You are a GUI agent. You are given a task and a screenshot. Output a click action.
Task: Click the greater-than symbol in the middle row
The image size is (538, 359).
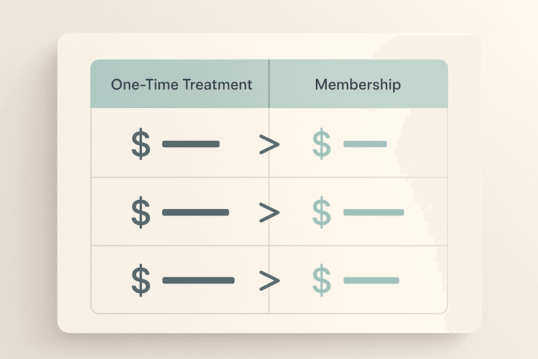pyautogui.click(x=270, y=213)
